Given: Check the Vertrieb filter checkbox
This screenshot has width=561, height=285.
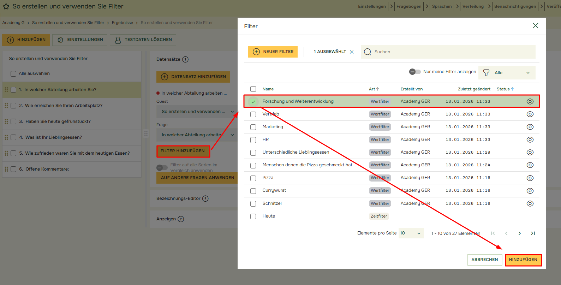Looking at the screenshot, I should pyautogui.click(x=253, y=114).
